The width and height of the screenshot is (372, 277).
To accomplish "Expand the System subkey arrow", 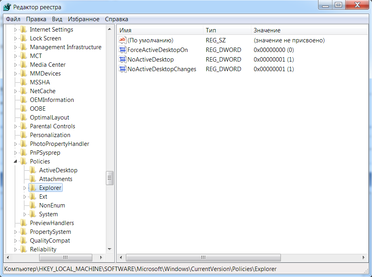I will pyautogui.click(x=25, y=214).
